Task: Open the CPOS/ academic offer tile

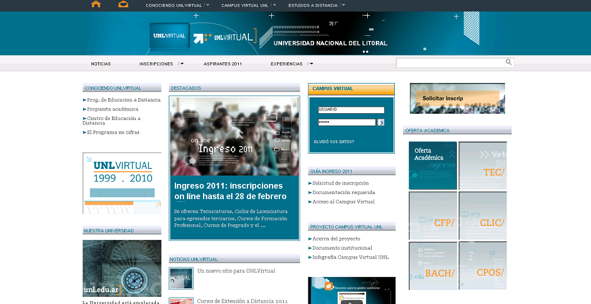Action: tap(483, 266)
